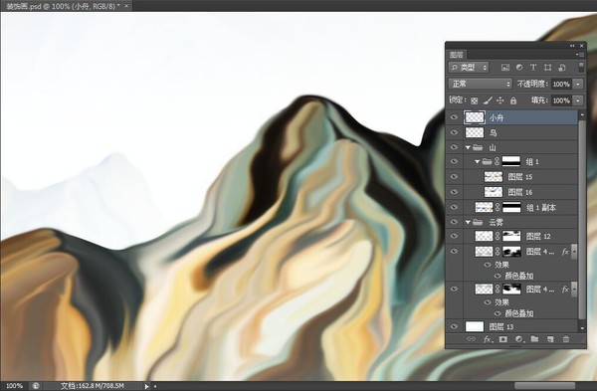Click the canvas horizontal scrollbar thumb

pyautogui.click(x=545, y=386)
